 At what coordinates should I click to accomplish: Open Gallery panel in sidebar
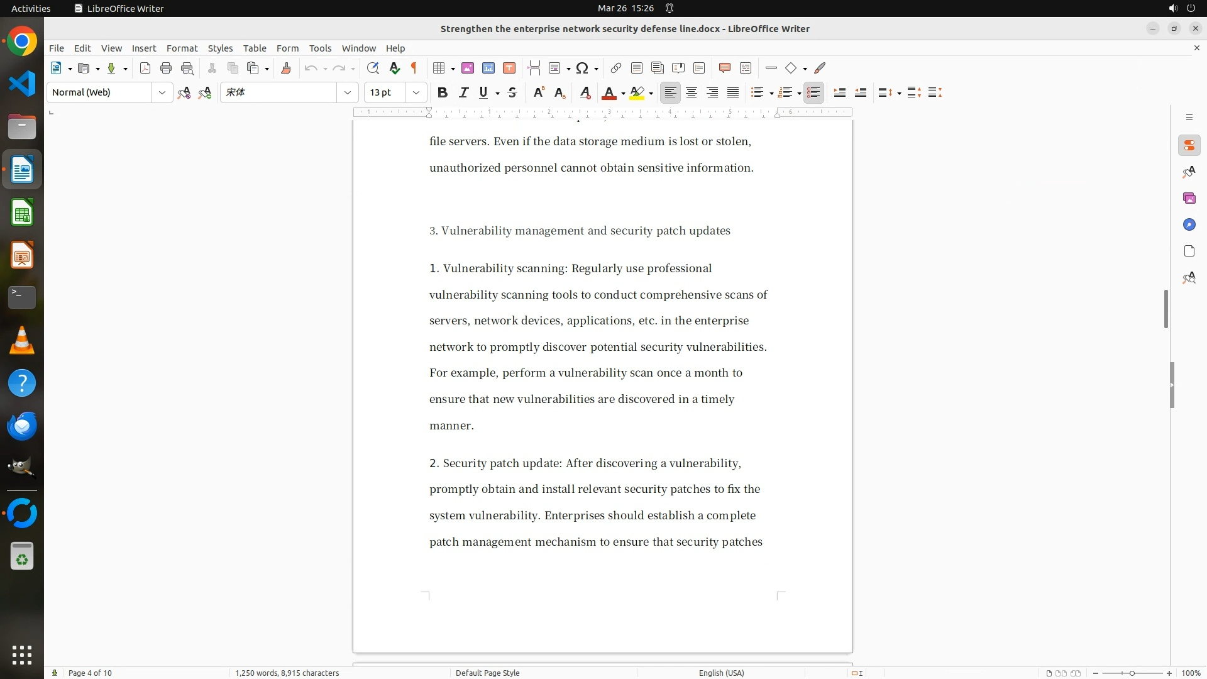click(x=1189, y=199)
